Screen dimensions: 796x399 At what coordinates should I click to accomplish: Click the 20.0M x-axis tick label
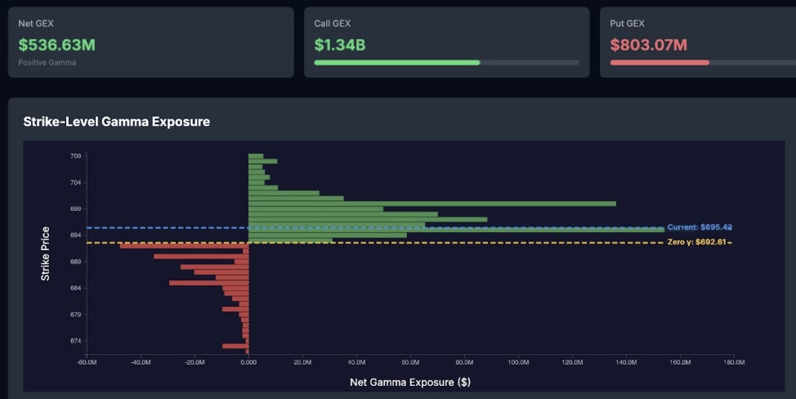302,362
